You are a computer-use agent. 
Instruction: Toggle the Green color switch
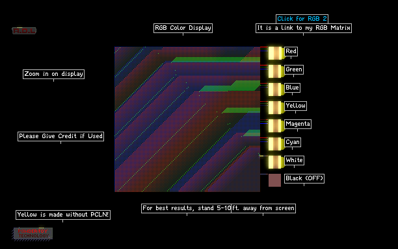(275, 71)
